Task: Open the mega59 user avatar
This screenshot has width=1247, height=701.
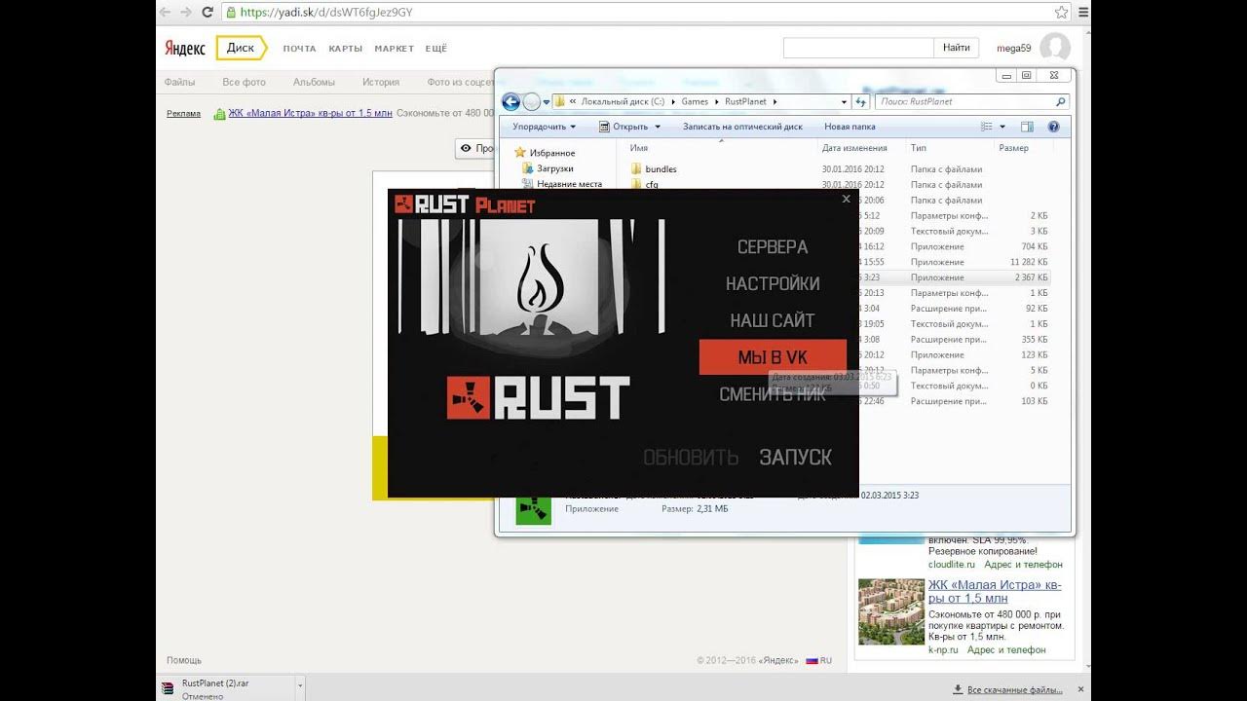Action: click(1054, 47)
